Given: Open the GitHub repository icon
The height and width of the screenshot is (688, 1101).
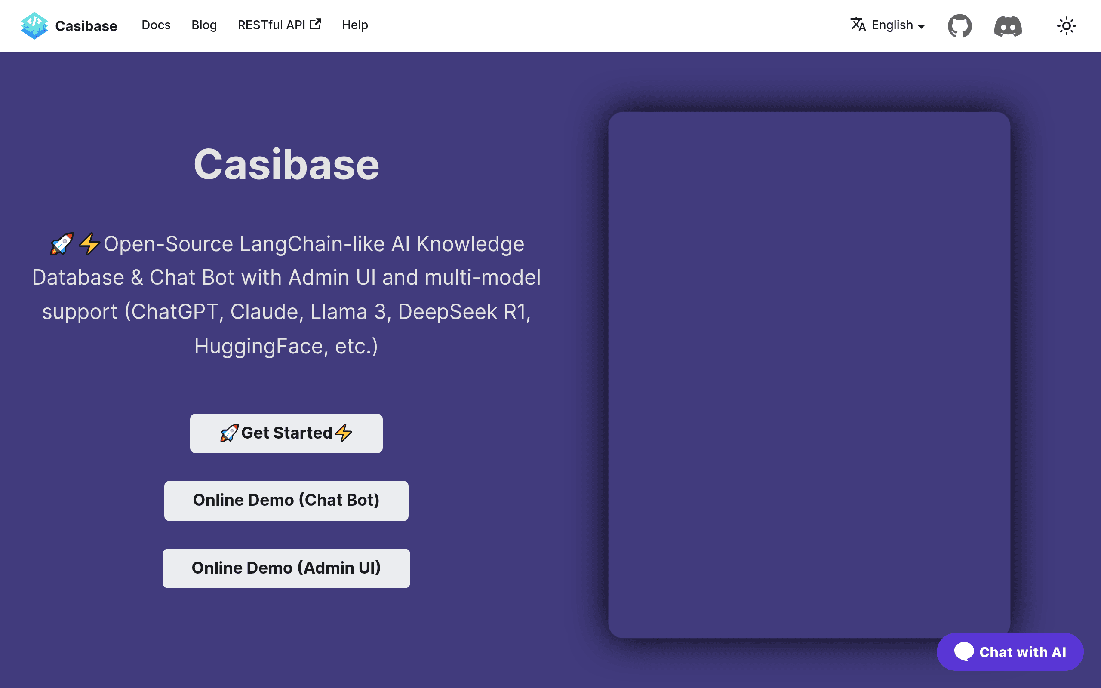Looking at the screenshot, I should tap(960, 25).
